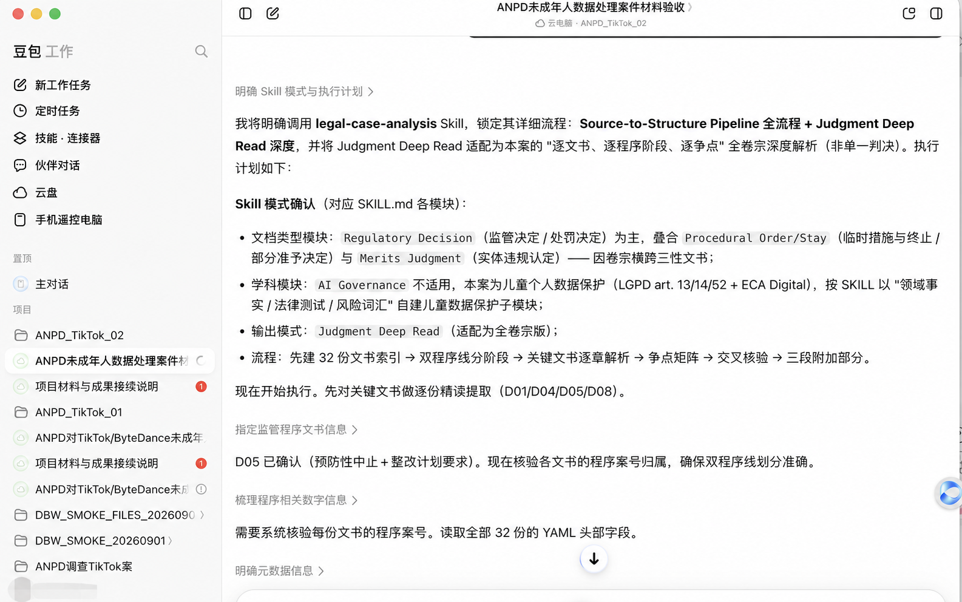Image resolution: width=962 pixels, height=602 pixels.
Task: Click red badge under ANPD_TikTok_02 project
Action: tap(201, 387)
